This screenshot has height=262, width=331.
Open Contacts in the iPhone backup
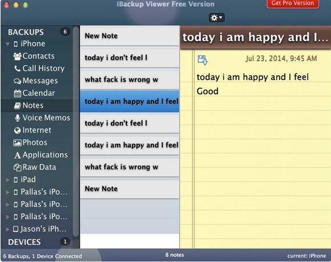click(34, 56)
